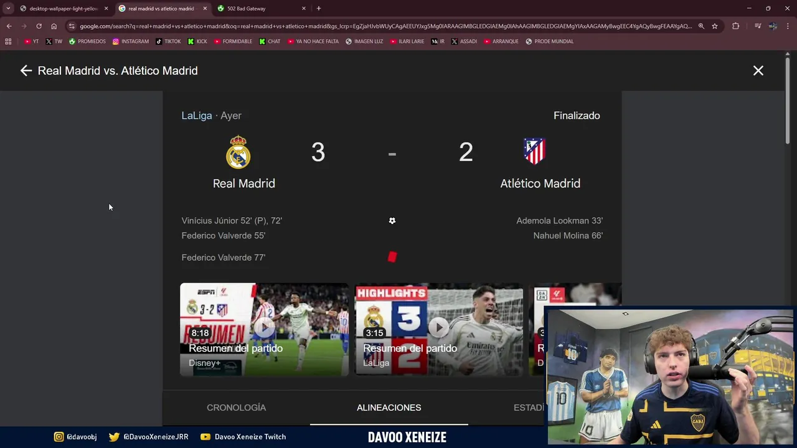Viewport: 797px width, 448px height.
Task: Open the YA NO HACE FALTA bookmark
Action: (313, 42)
